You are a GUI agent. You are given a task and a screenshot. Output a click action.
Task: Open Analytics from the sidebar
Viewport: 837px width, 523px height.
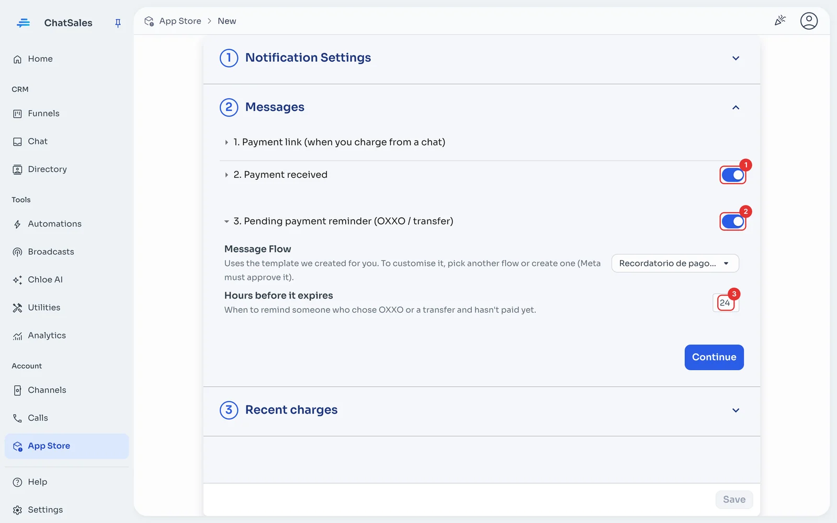pyautogui.click(x=66, y=336)
